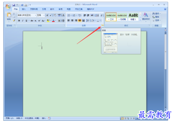Open the Font (字体) dialog launcher
The height and width of the screenshot is (124, 174).
point(64,26)
